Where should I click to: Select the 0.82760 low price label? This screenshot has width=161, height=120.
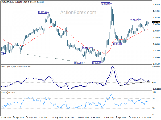79,63
